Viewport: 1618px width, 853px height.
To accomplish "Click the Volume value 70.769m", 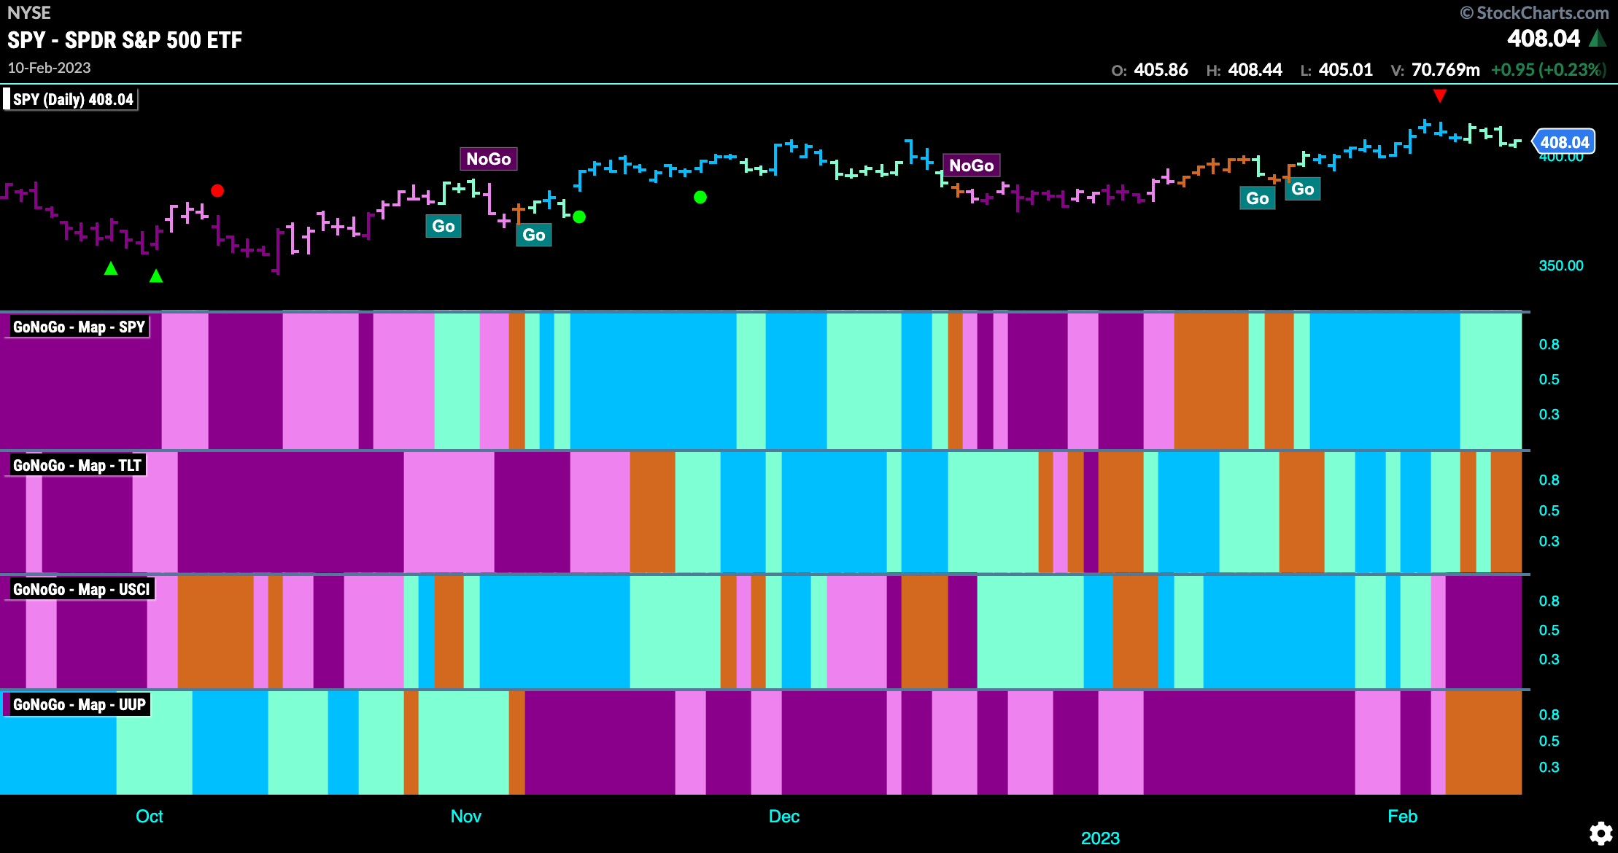I will [1446, 70].
